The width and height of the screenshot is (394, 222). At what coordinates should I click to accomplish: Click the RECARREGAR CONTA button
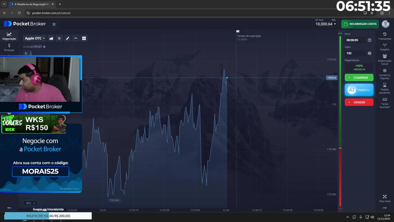360,24
